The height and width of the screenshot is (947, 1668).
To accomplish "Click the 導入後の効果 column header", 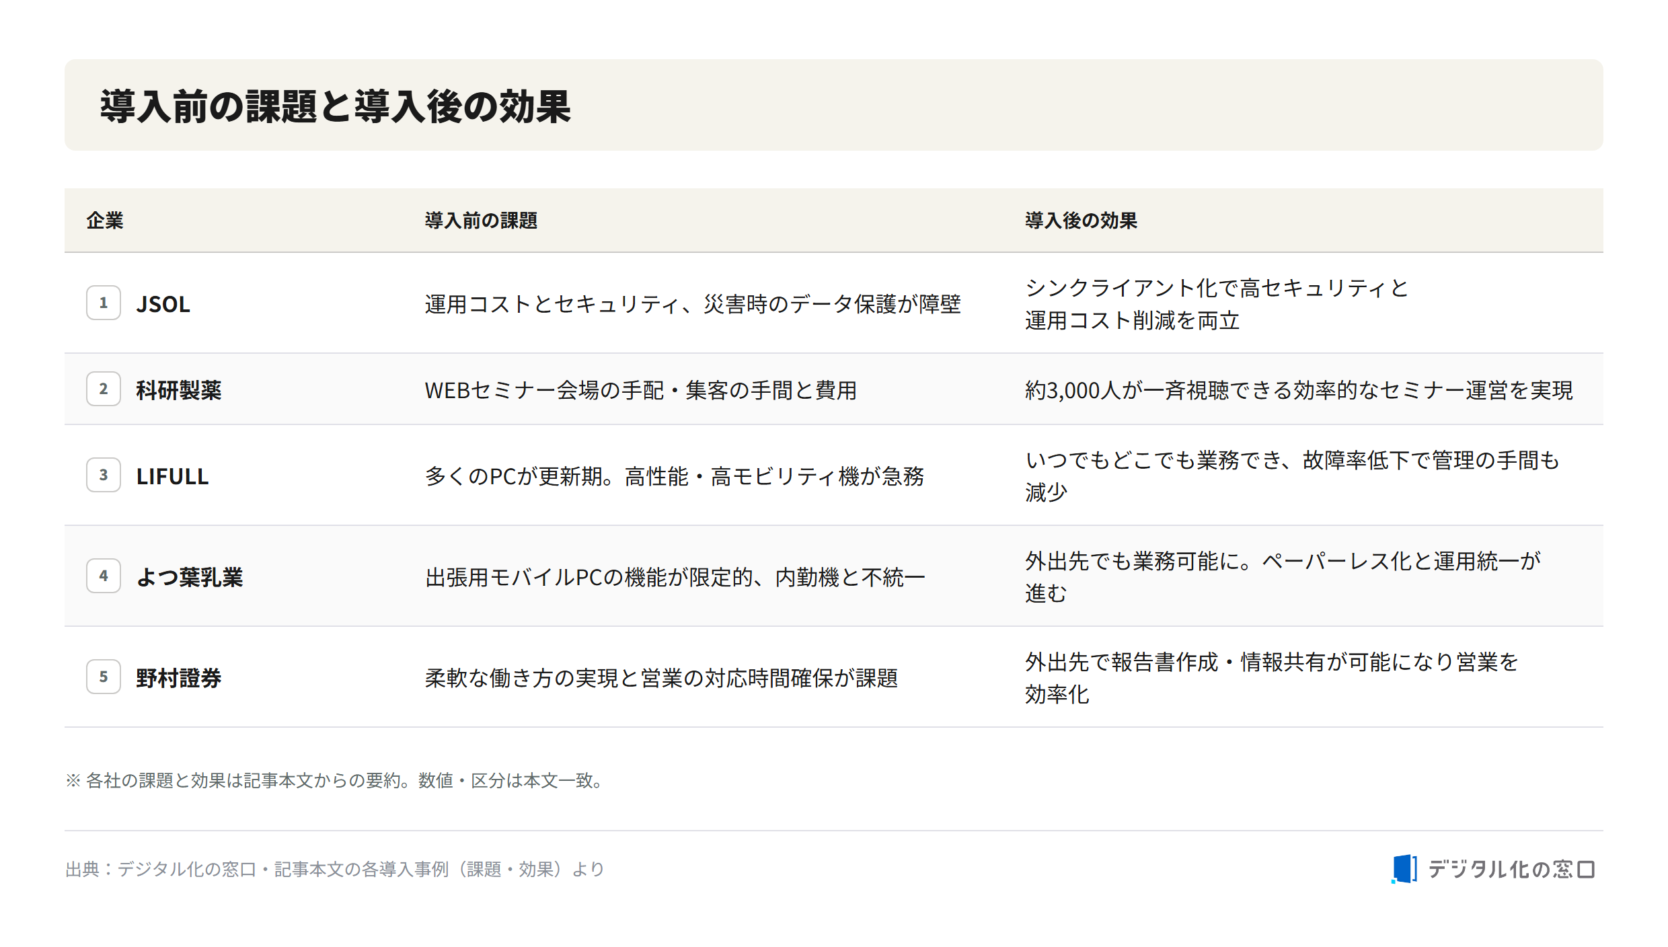I will [1081, 221].
